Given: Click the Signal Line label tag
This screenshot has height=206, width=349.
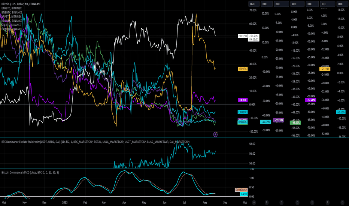Looking at the screenshot, I should point(241,190).
